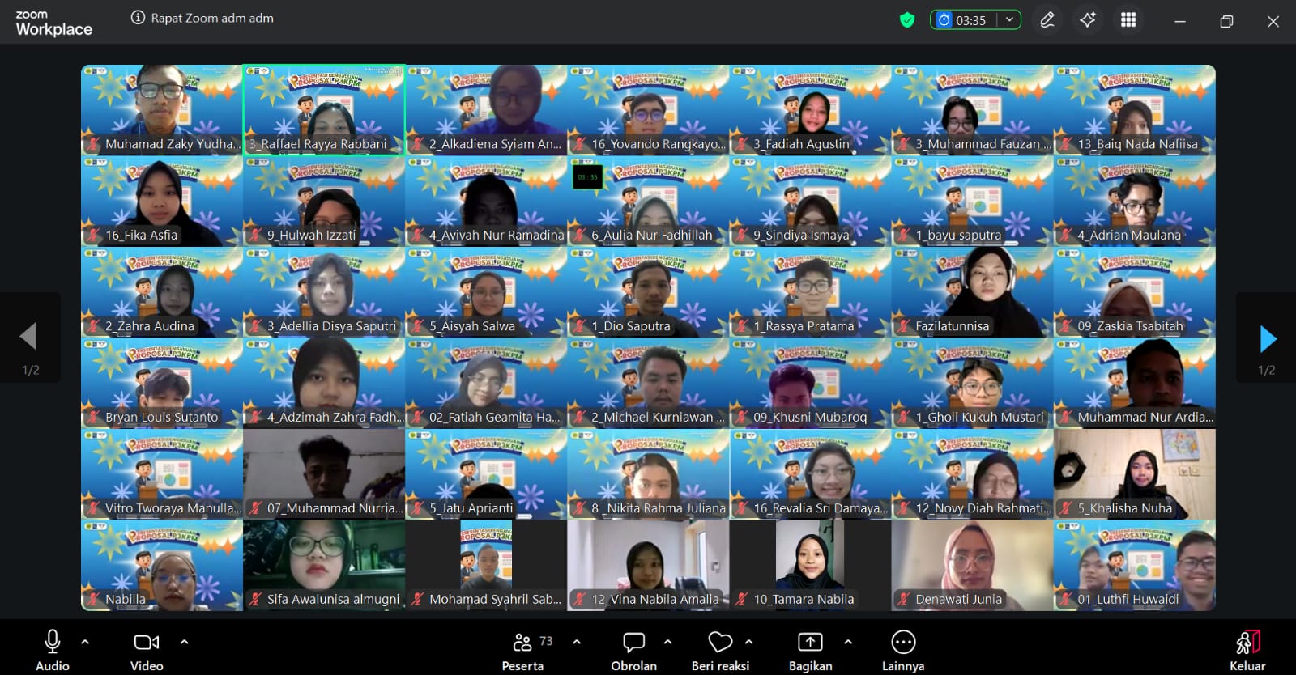Open the Obrolan chat panel
The image size is (1296, 675).
tap(633, 650)
